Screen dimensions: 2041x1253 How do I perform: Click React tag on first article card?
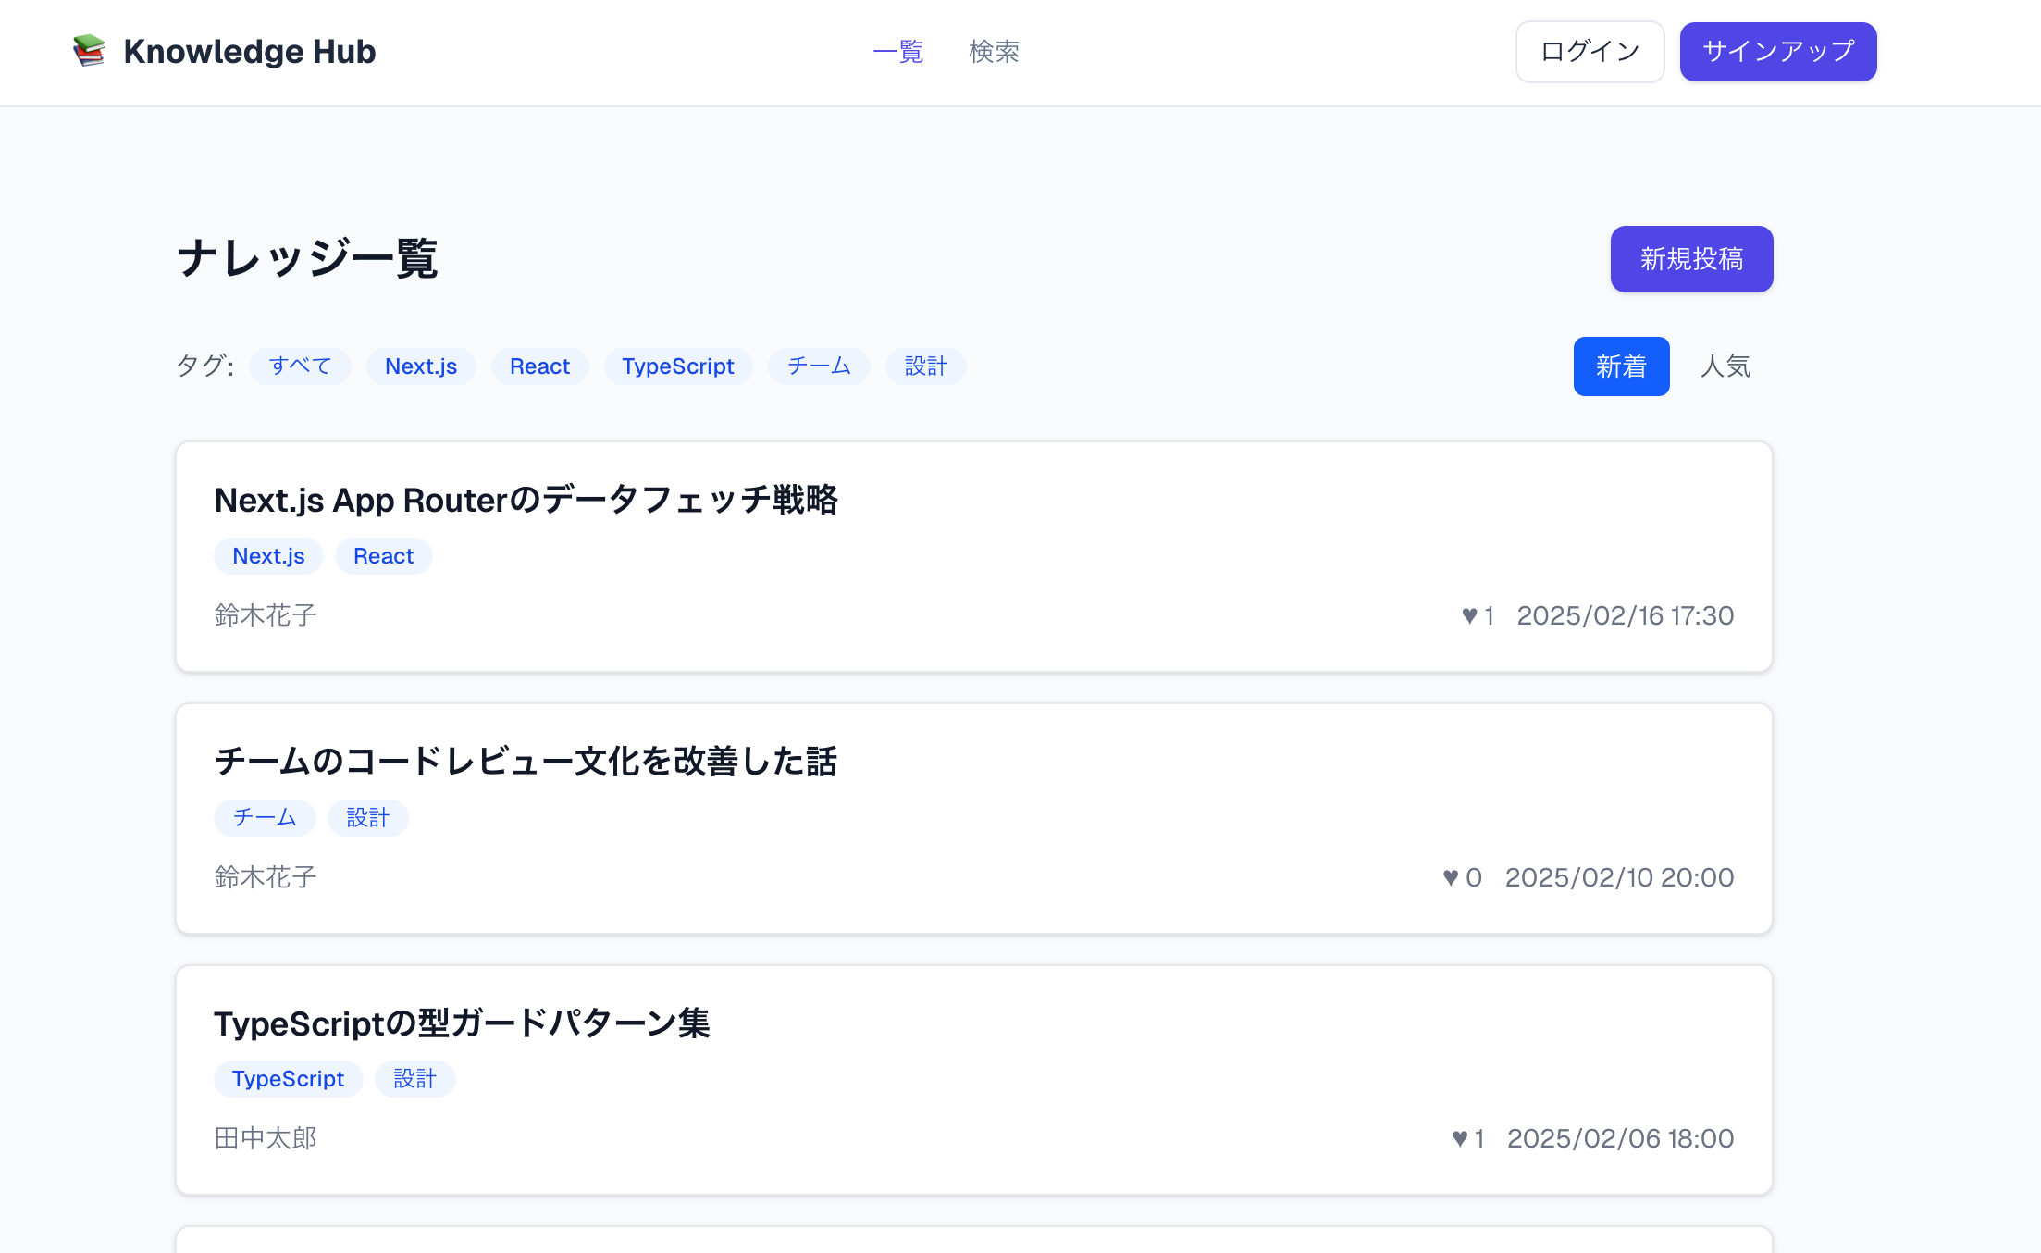(x=383, y=556)
